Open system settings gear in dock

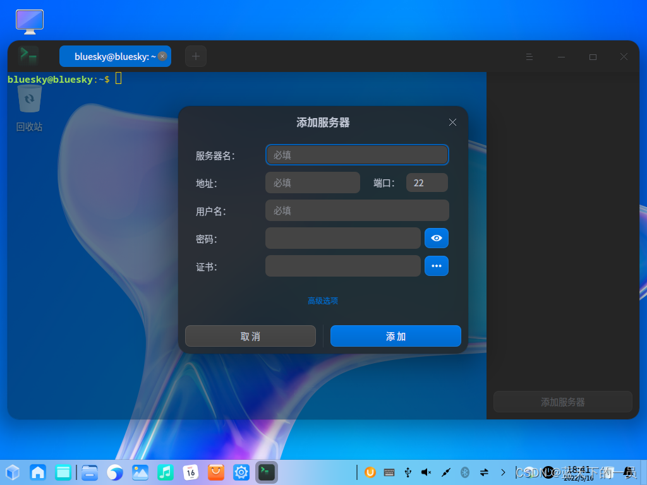click(x=241, y=472)
